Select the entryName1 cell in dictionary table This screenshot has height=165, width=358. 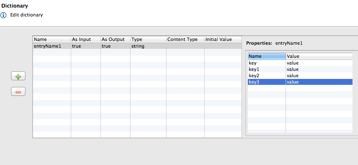click(x=52, y=46)
